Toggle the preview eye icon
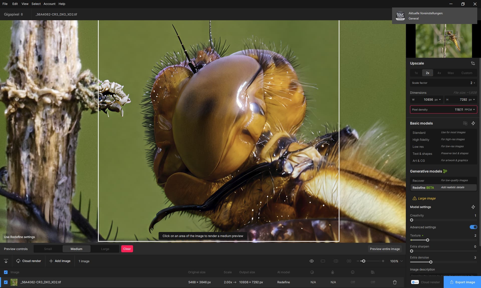The width and height of the screenshot is (481, 288). 311,261
